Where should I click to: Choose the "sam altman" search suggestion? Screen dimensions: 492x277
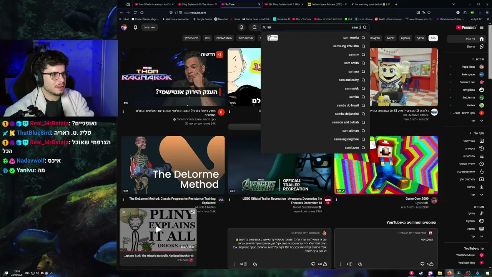point(315,131)
